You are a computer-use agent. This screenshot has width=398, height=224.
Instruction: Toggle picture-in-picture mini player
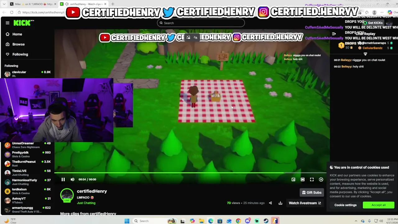click(293, 180)
